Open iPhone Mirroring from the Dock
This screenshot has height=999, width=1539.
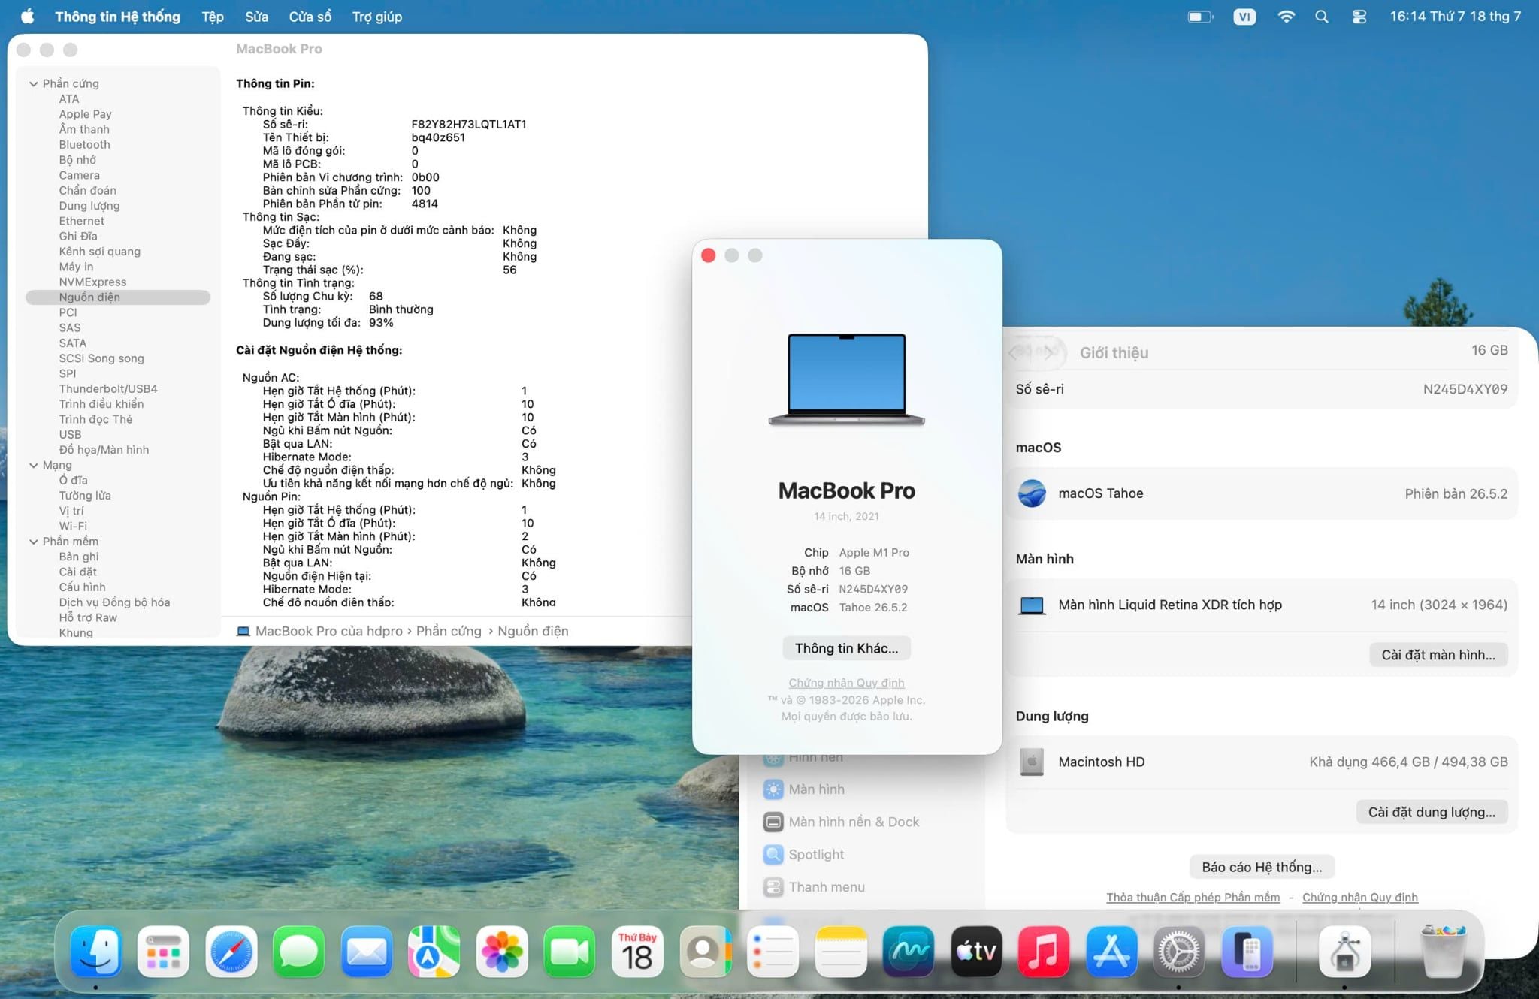[x=1247, y=951]
